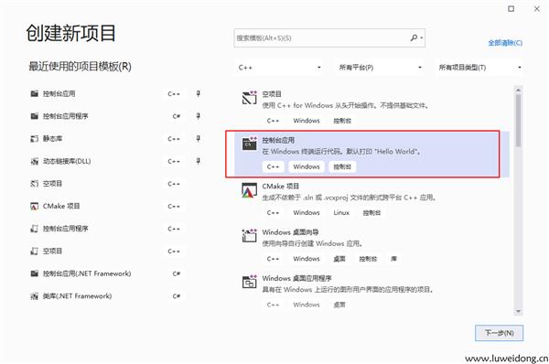This screenshot has width=549, height=364.
Task: Pick CMake 项目 in the recent templates list
Action: 61,206
